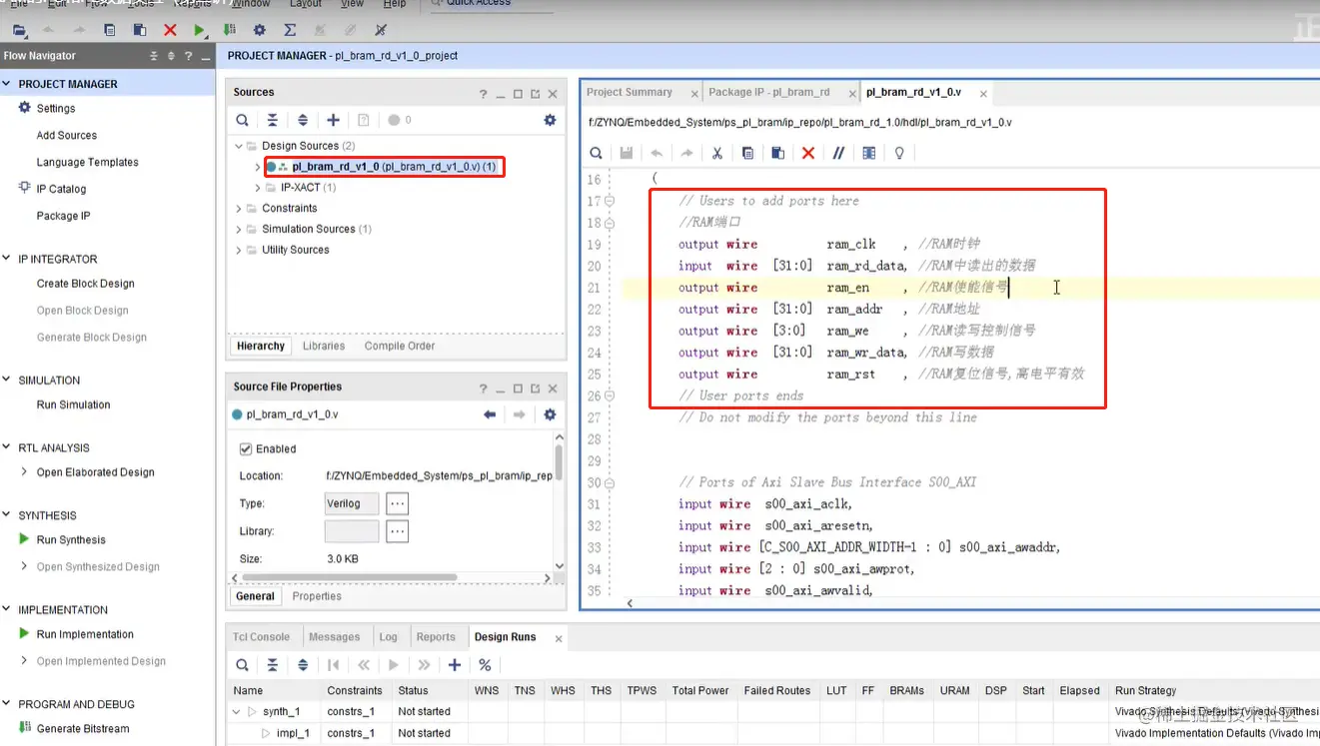This screenshot has height=746, width=1320.
Task: Start the green Run flow arrow
Action: click(x=200, y=31)
